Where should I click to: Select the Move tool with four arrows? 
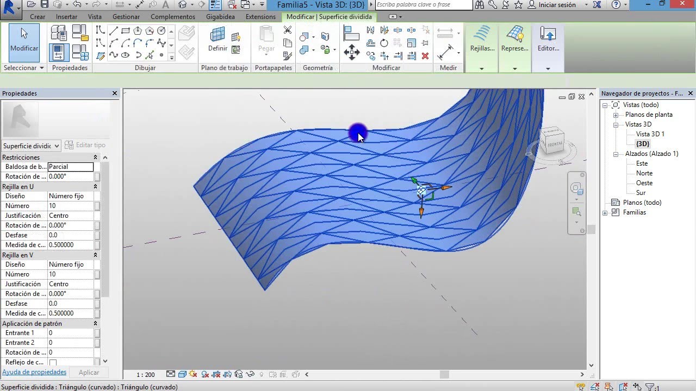pyautogui.click(x=352, y=53)
